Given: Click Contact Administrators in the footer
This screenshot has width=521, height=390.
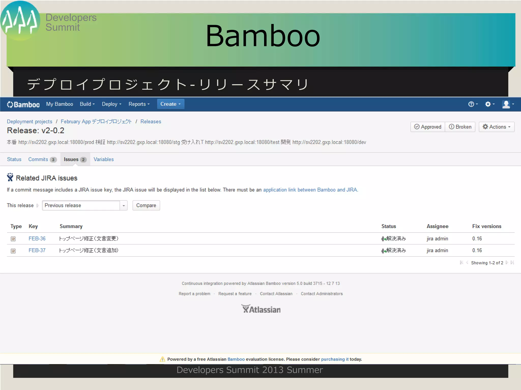Looking at the screenshot, I should [322, 294].
